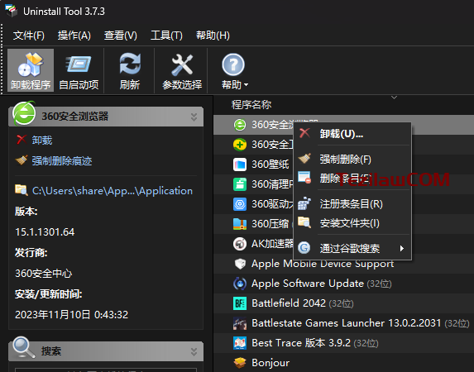Open the 文件(F) menu
The height and width of the screenshot is (372, 474).
point(29,36)
